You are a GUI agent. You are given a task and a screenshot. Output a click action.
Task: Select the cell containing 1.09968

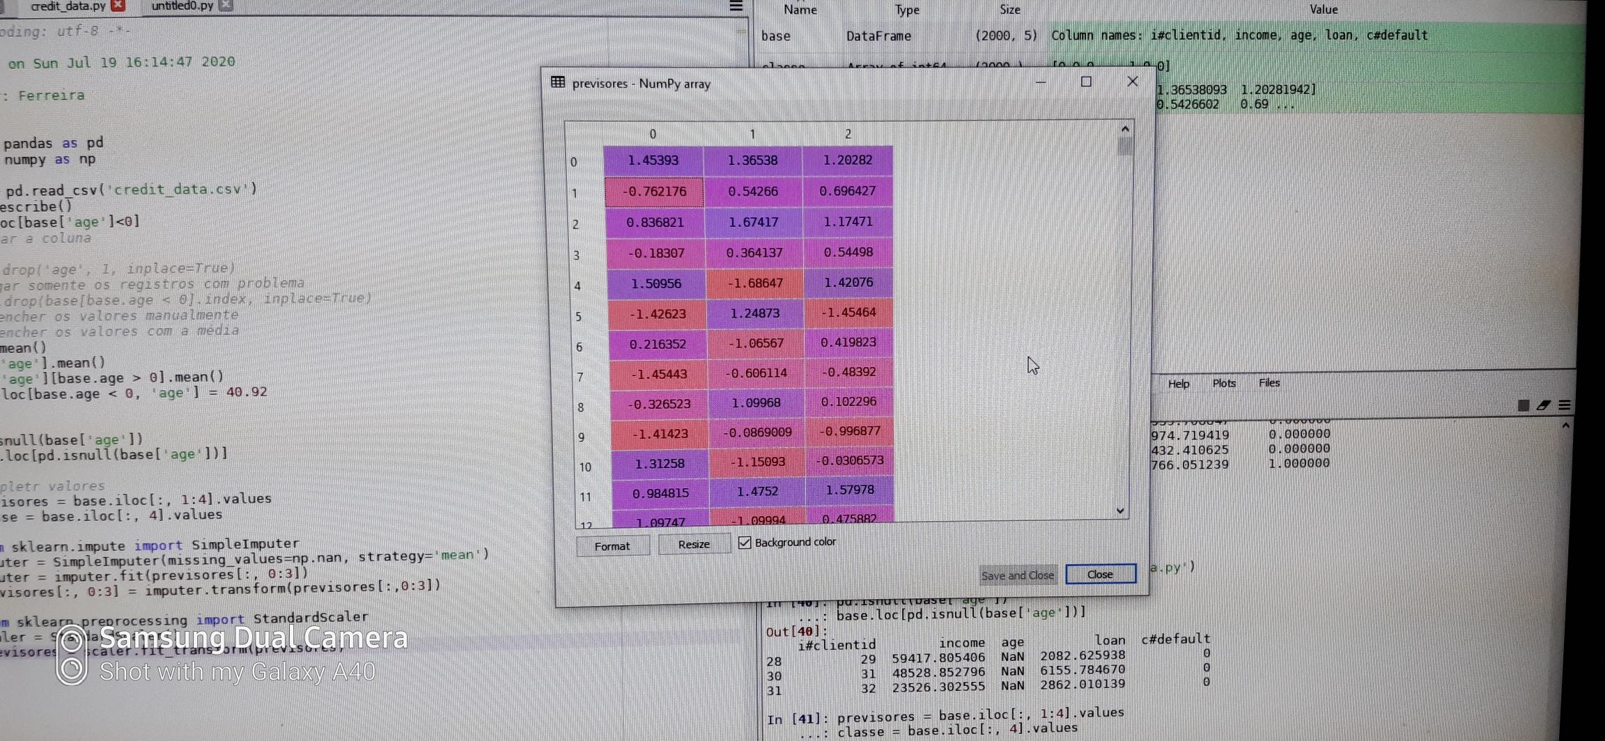[757, 403]
